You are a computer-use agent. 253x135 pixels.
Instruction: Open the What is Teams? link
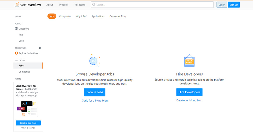click(28, 128)
